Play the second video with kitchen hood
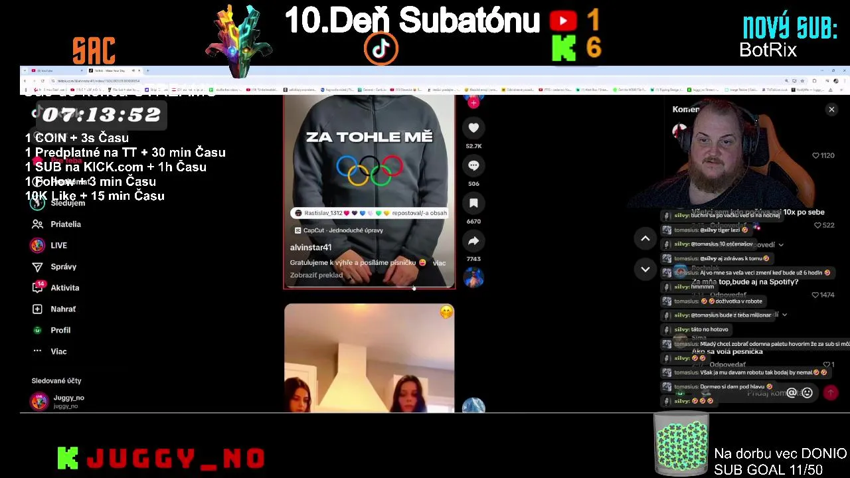 coord(369,358)
